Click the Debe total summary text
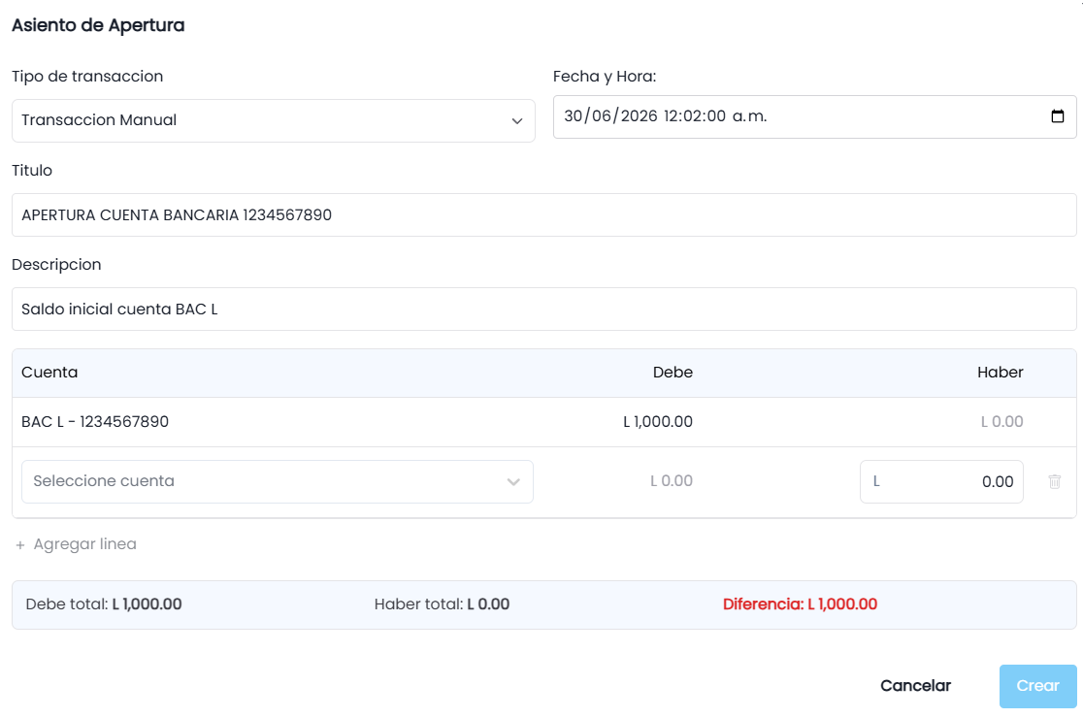1083x718 pixels. pyautogui.click(x=104, y=604)
